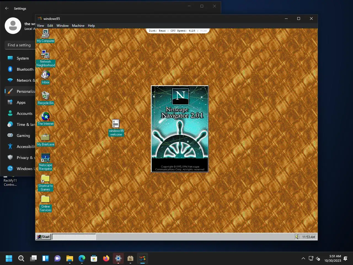Open Bluetooth section in Settings sidebar

pos(20,69)
